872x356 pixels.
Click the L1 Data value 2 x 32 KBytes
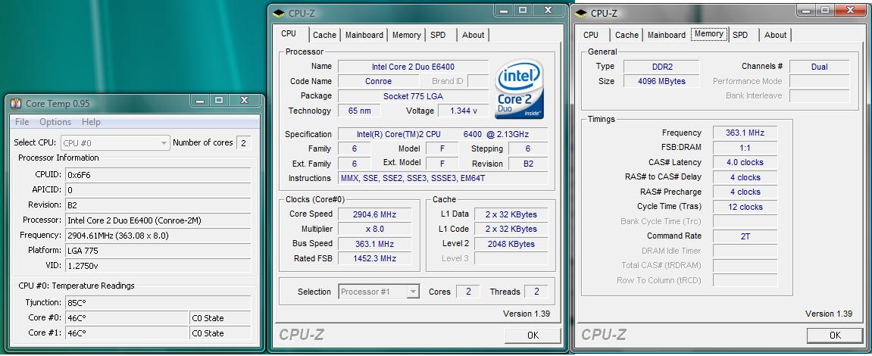click(511, 214)
